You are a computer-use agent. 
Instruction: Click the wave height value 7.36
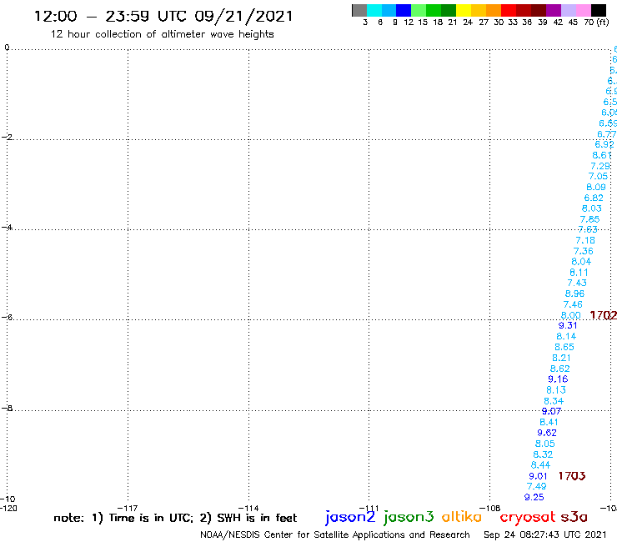pyautogui.click(x=583, y=251)
